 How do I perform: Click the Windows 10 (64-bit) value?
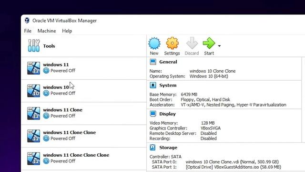point(209,76)
